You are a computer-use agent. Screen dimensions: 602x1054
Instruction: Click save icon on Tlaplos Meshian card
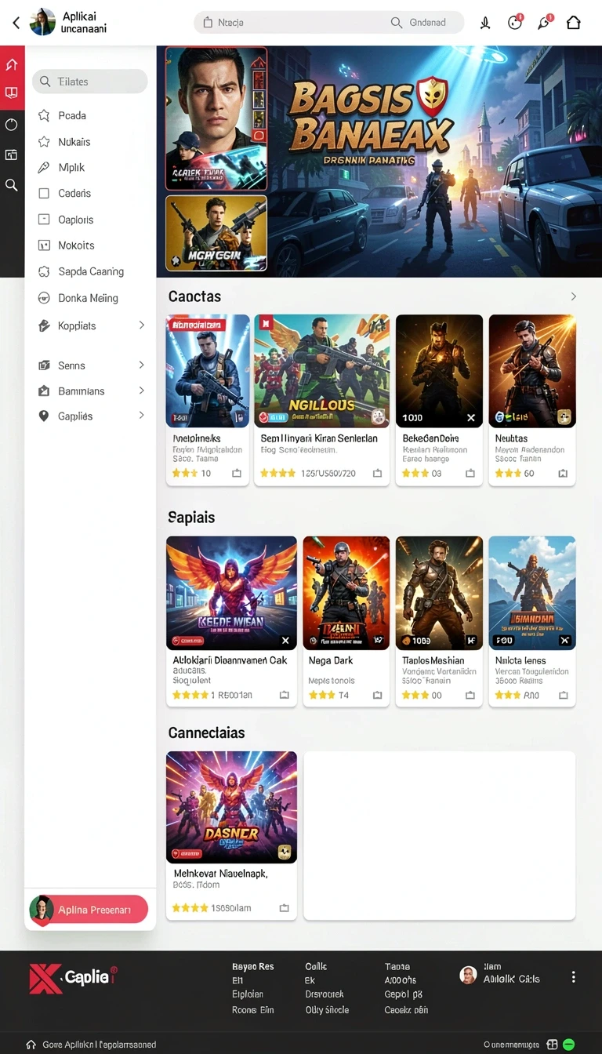pyautogui.click(x=470, y=696)
